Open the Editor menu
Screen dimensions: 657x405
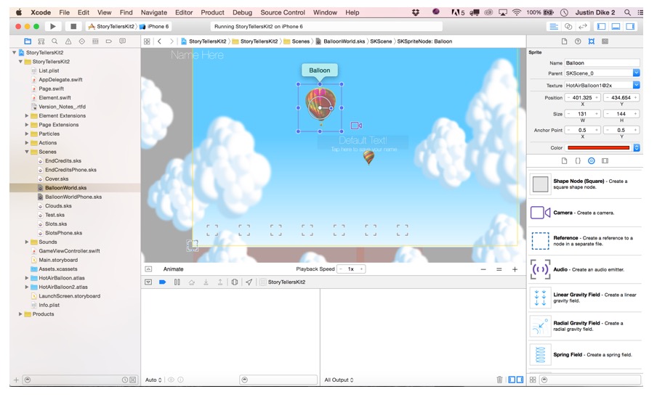[x=184, y=12]
